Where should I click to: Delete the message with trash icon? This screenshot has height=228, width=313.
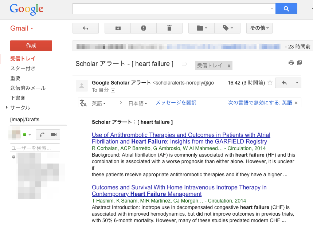click(x=169, y=28)
